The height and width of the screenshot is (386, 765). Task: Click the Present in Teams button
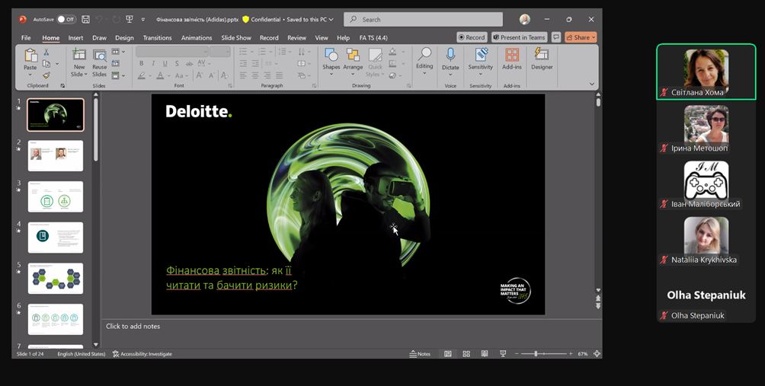tap(519, 37)
